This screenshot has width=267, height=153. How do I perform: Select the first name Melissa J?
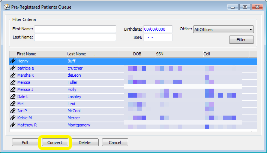tap(25, 89)
